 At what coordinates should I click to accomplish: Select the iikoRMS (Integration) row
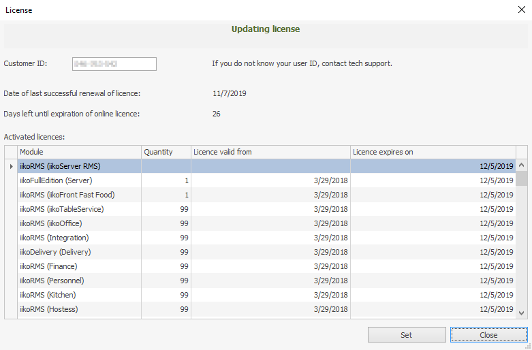79,238
